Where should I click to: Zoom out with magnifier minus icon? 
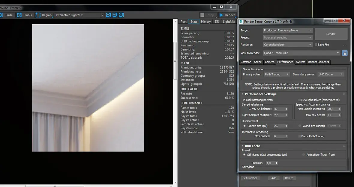pos(115,15)
